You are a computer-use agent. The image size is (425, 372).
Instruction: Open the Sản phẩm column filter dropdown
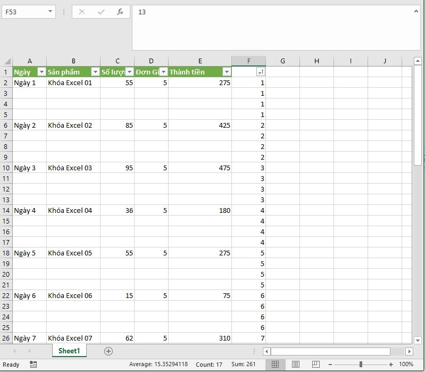[95, 72]
